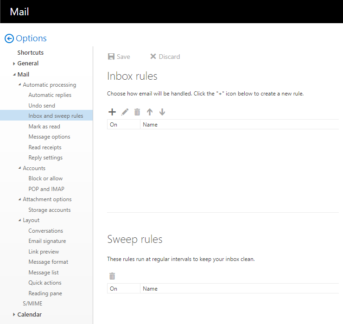
Task: Go to Email signature settings
Action: (47, 241)
